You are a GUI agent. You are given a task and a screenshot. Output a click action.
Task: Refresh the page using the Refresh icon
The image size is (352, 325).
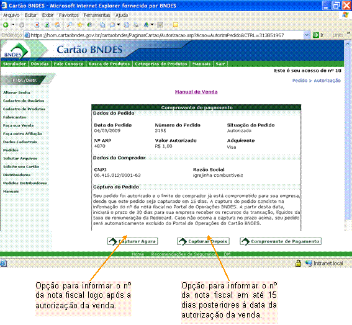coord(47,25)
